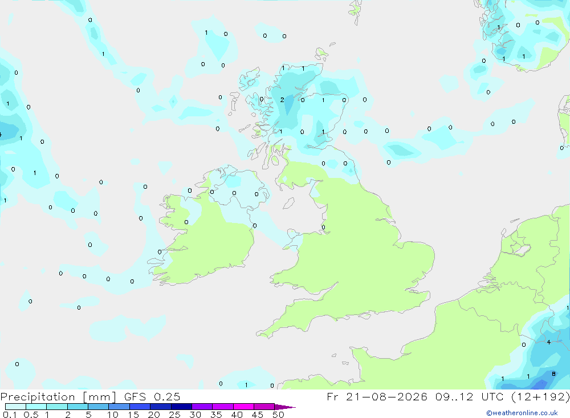Click the legend label 10

(x=113, y=415)
